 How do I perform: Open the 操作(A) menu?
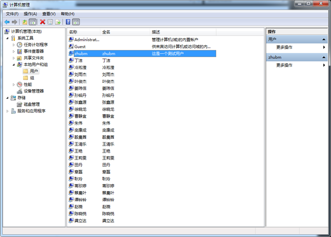click(30, 14)
